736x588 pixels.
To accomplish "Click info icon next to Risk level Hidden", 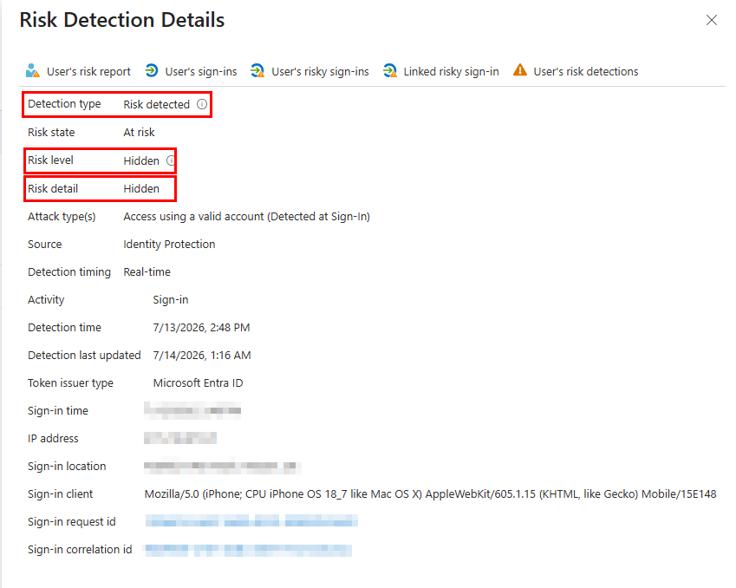I will click(x=171, y=160).
